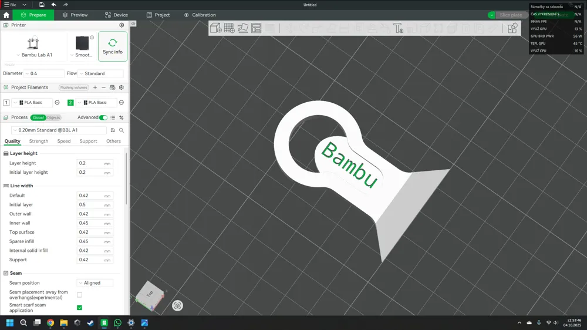
Task: Click the compare presets icon in Process
Action: pos(122,117)
